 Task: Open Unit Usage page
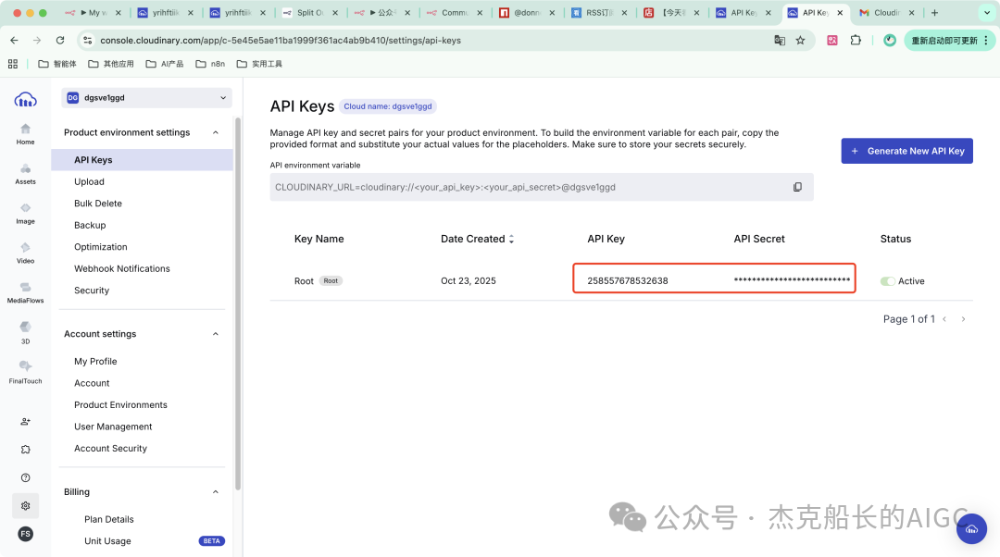tap(107, 541)
